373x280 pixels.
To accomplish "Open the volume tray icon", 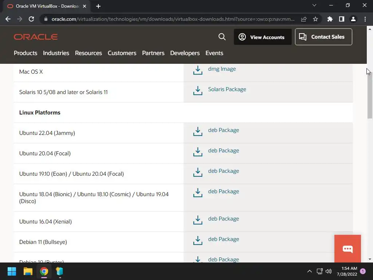I will [329, 271].
